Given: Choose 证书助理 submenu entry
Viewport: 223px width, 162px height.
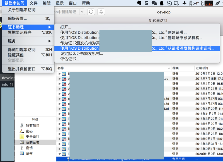Looking at the screenshot, I should 28,27.
